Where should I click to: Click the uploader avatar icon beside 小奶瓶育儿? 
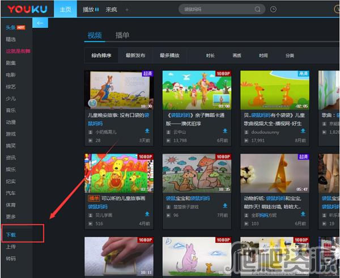pos(91,132)
